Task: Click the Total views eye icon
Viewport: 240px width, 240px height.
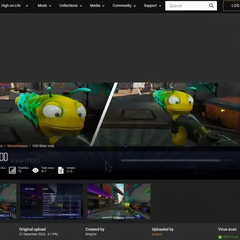Action: [x=36, y=170]
